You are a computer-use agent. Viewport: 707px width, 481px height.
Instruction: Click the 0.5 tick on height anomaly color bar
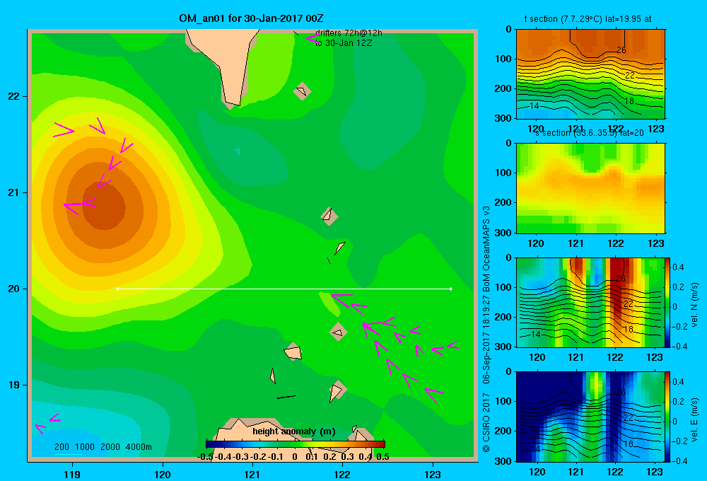click(382, 457)
